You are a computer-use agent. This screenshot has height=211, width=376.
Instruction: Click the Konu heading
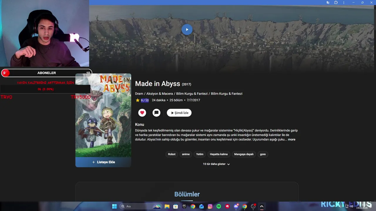(140, 125)
